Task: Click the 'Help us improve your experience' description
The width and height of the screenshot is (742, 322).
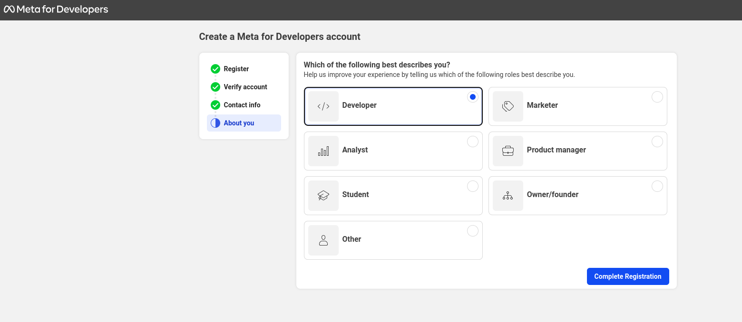Action: point(439,75)
